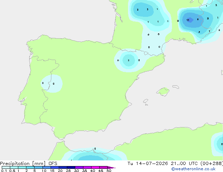This screenshot has width=223, height=172.
Task: Click legend scale label '50'
Action: click(109, 171)
